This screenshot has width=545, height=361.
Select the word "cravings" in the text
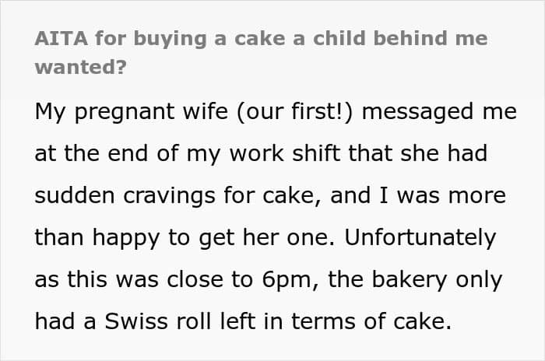point(169,197)
